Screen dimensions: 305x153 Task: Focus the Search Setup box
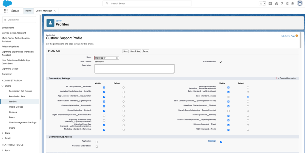[x=147, y=4]
